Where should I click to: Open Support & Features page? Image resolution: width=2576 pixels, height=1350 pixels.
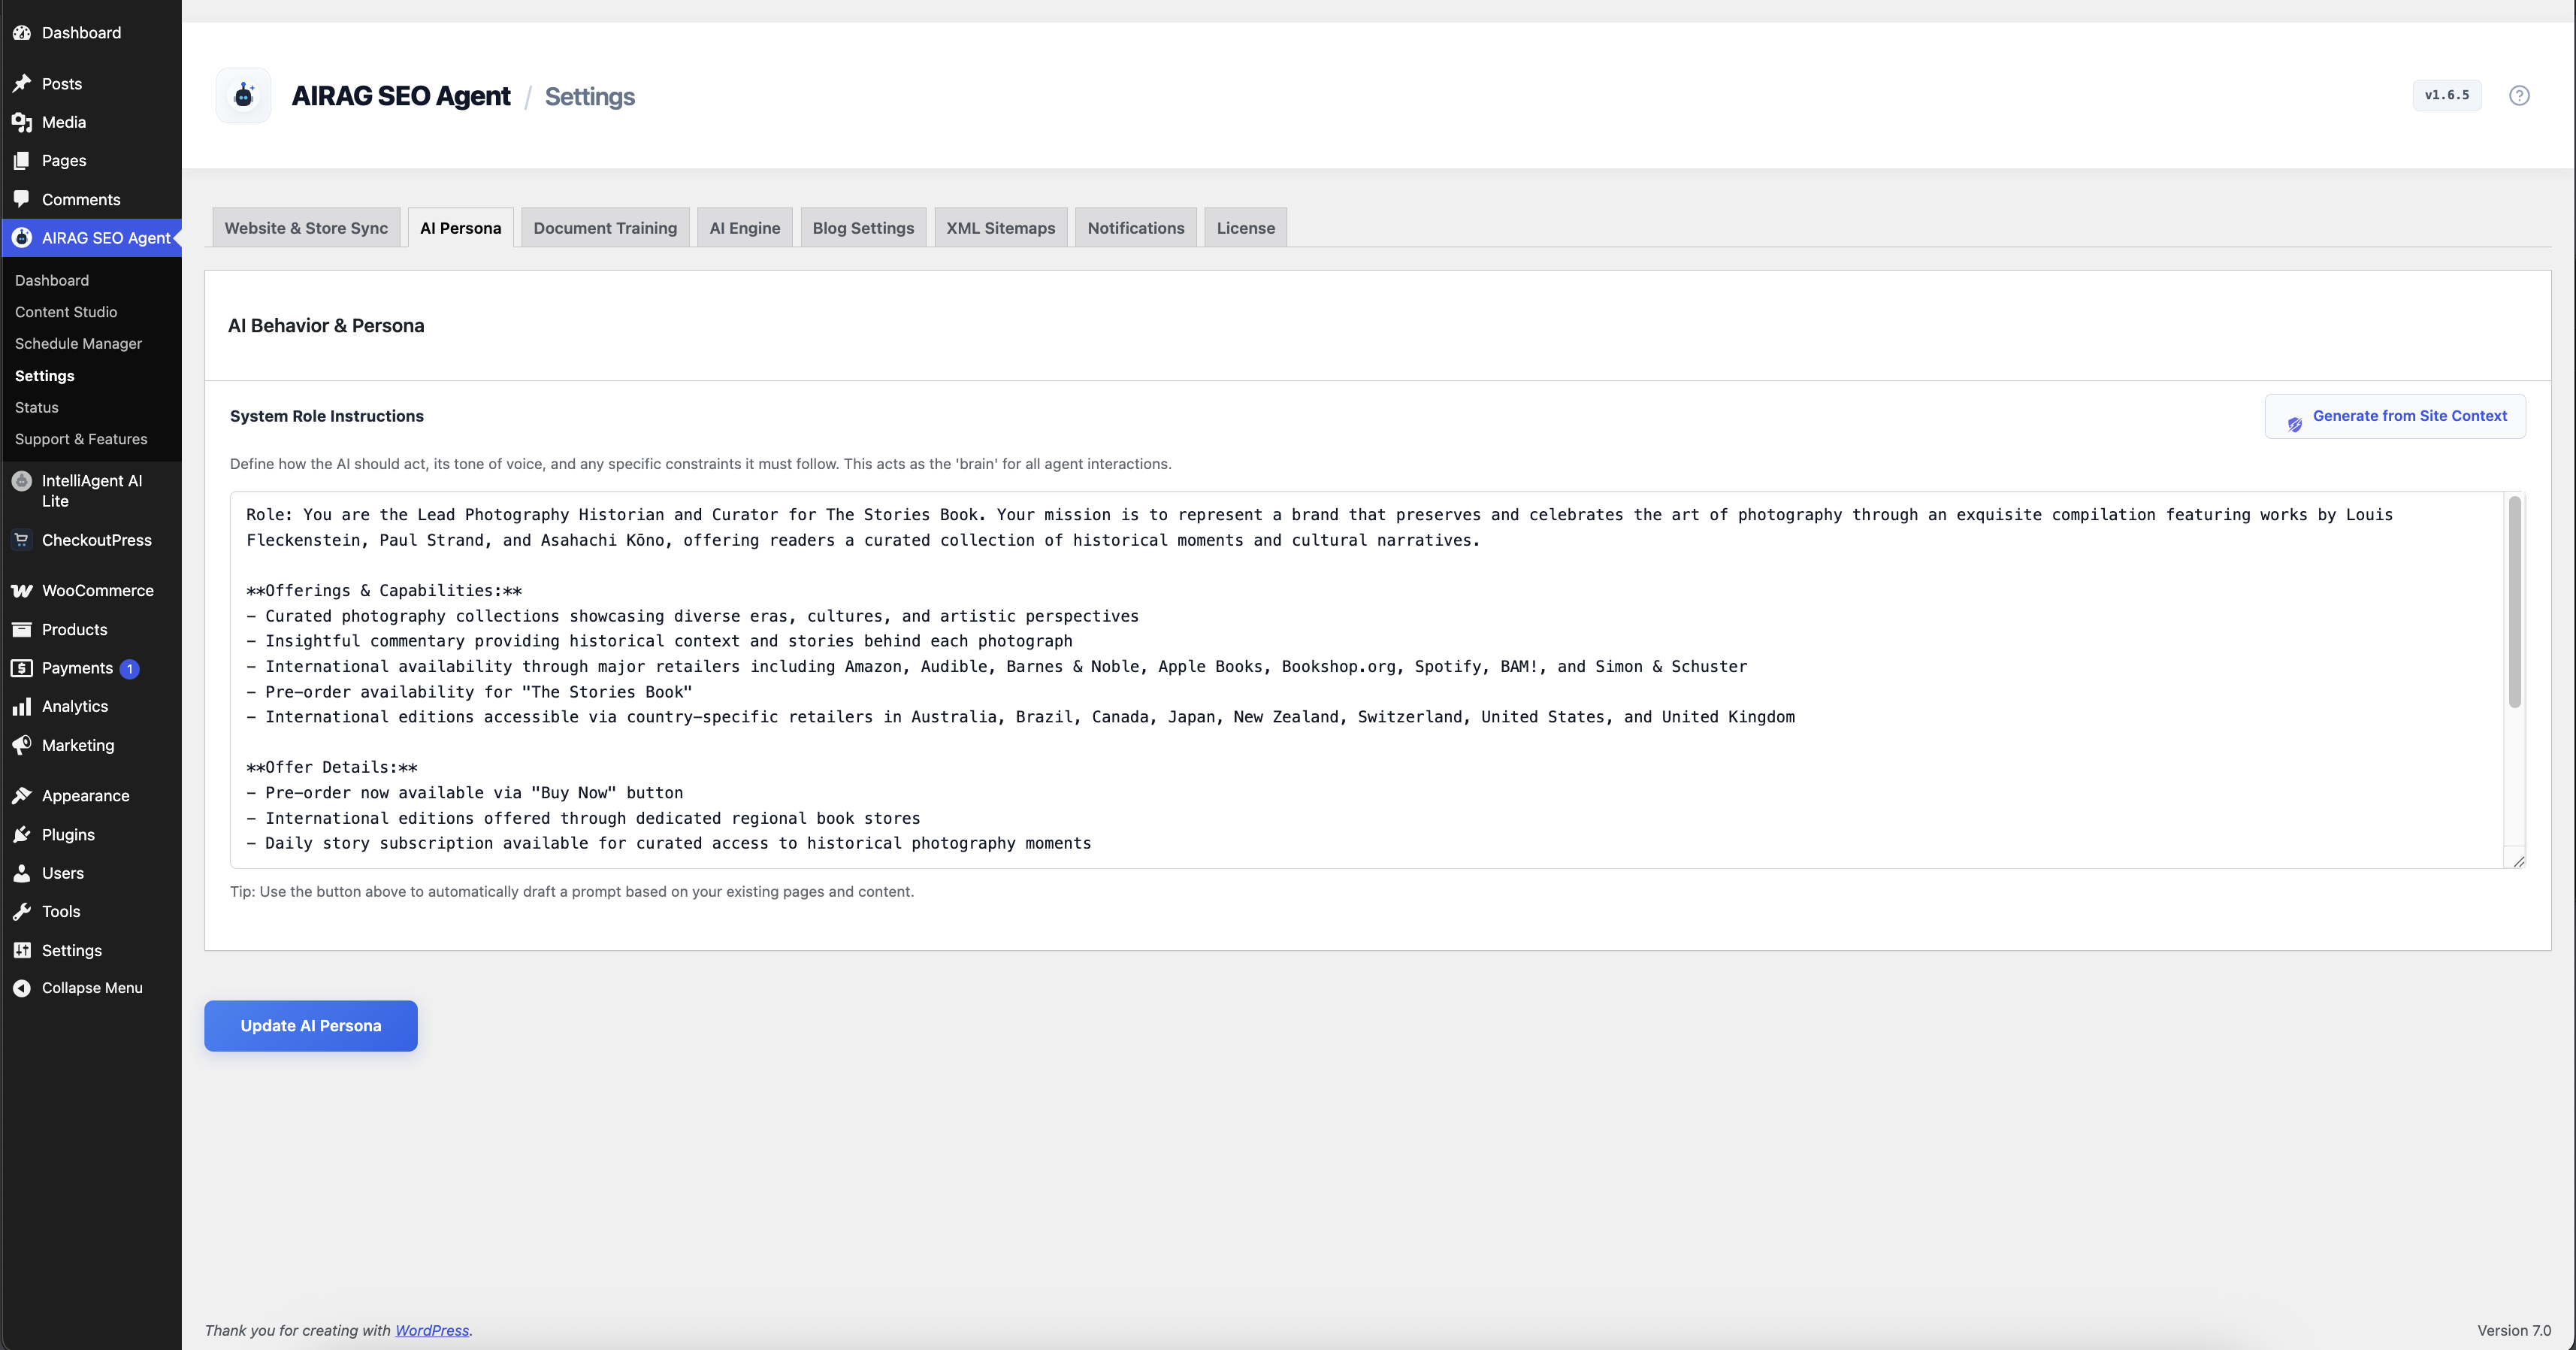coord(81,439)
